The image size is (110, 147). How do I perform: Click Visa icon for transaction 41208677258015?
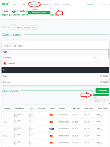click(52, 129)
